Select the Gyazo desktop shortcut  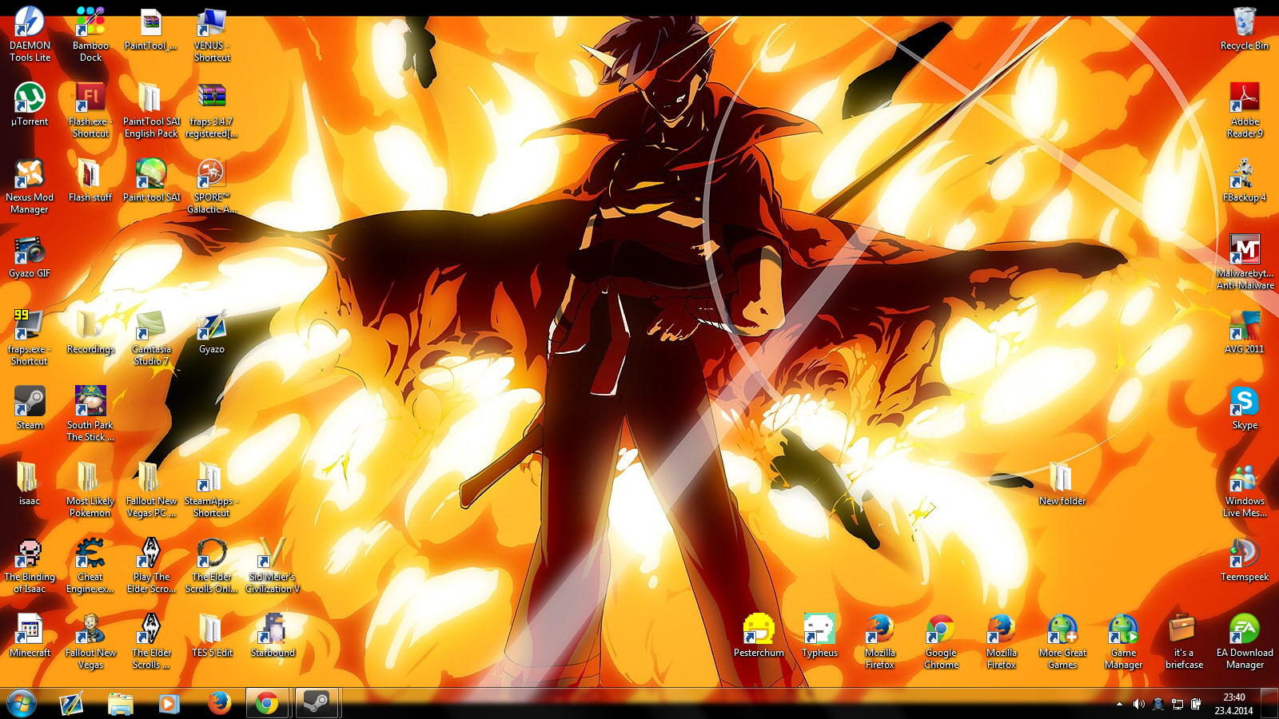(x=212, y=332)
